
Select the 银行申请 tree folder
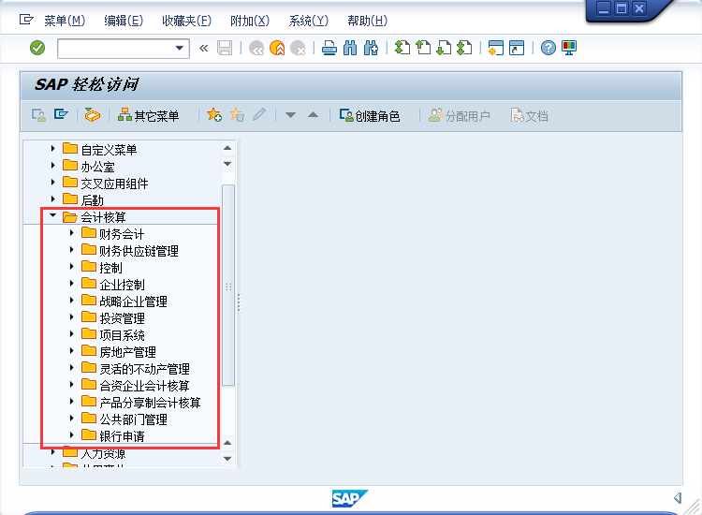(x=122, y=435)
